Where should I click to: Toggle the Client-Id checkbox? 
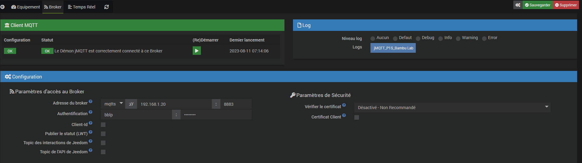click(103, 125)
